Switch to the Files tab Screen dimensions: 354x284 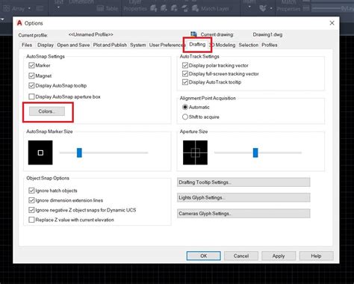27,45
